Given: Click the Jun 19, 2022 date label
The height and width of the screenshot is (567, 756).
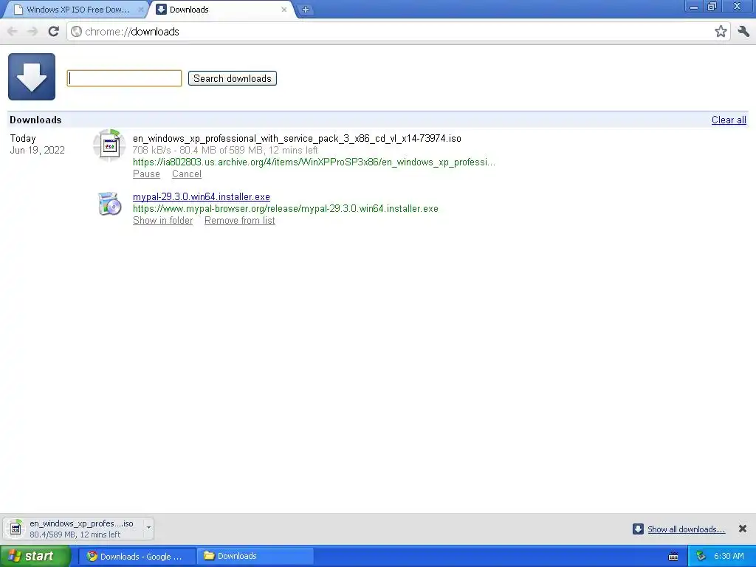Looking at the screenshot, I should tap(37, 150).
